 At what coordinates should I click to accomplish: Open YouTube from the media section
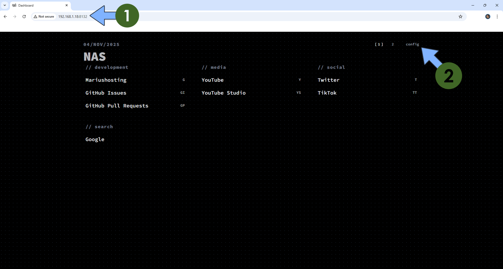click(x=212, y=80)
